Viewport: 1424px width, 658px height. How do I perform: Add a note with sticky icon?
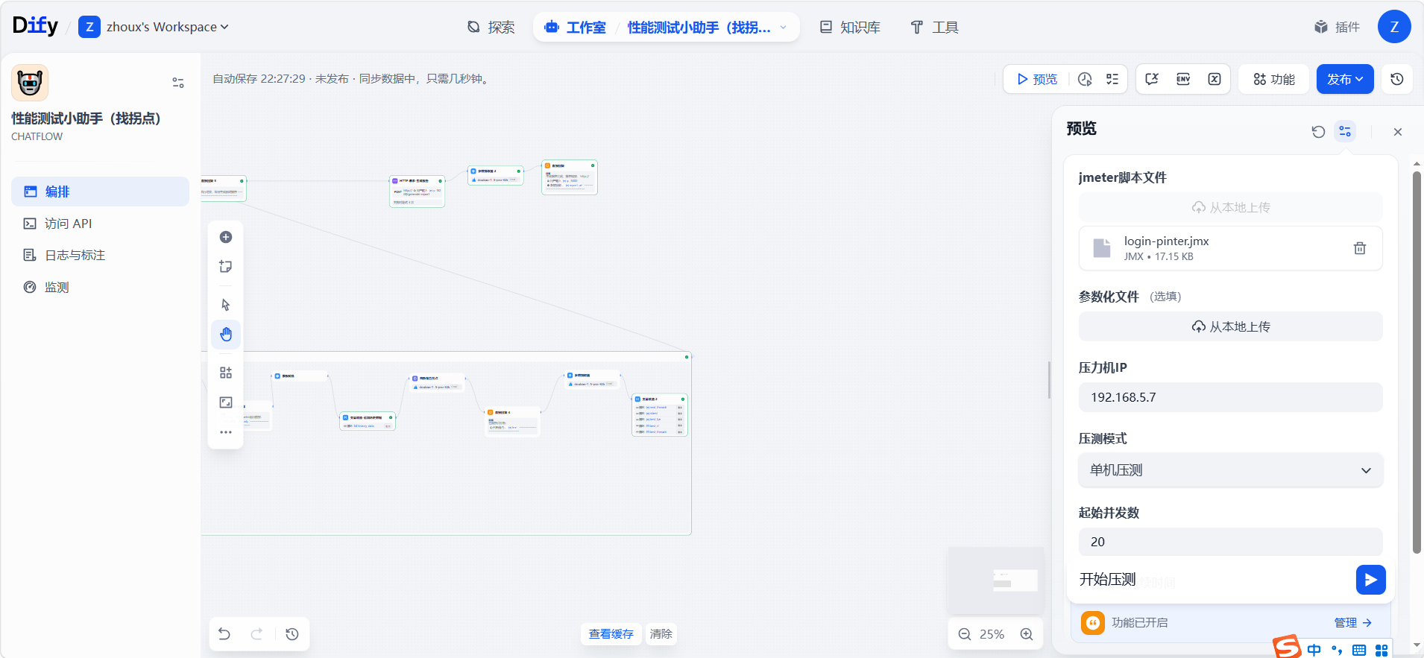(226, 267)
